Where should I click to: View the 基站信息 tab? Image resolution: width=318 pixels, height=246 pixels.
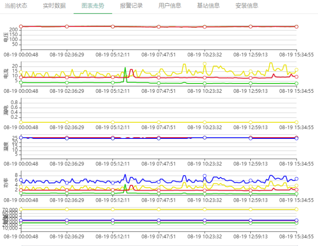pyautogui.click(x=208, y=6)
